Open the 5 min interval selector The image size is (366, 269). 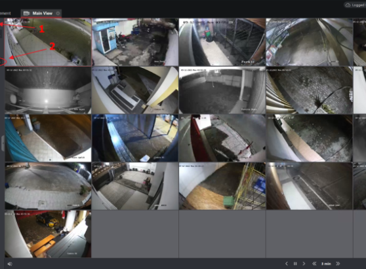(326, 264)
